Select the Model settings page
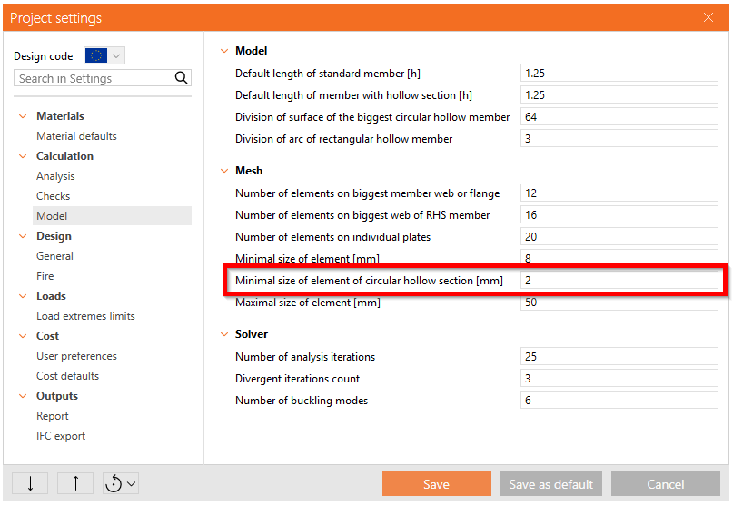 click(113, 216)
